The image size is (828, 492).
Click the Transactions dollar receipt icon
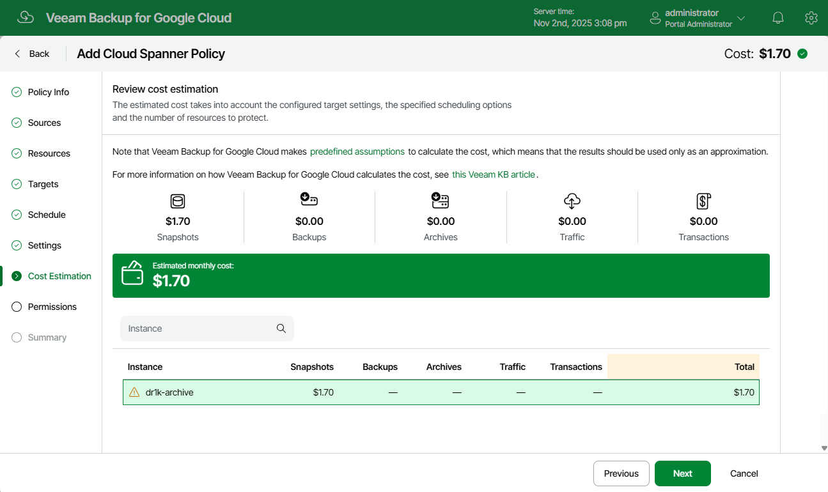click(703, 201)
